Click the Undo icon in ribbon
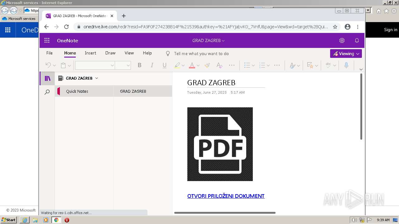 click(48, 65)
